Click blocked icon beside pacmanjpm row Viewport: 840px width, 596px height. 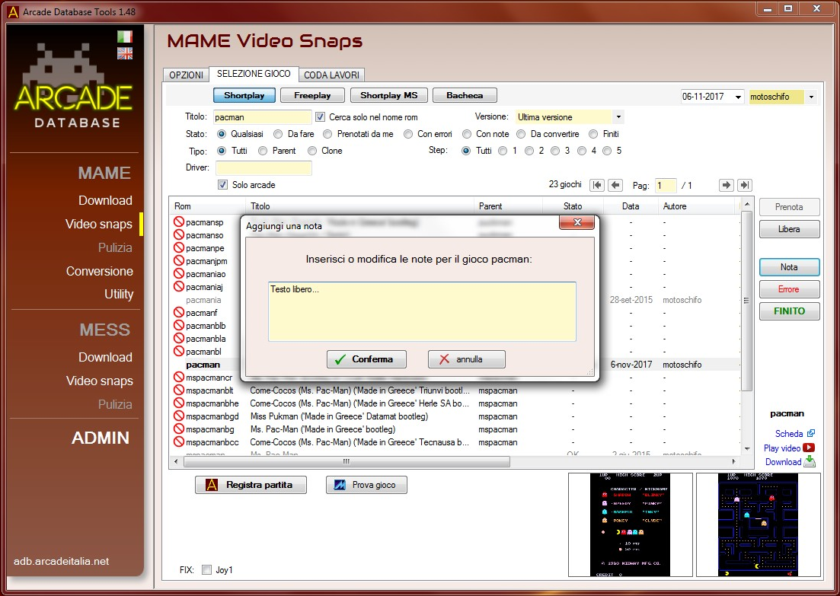[x=179, y=261]
